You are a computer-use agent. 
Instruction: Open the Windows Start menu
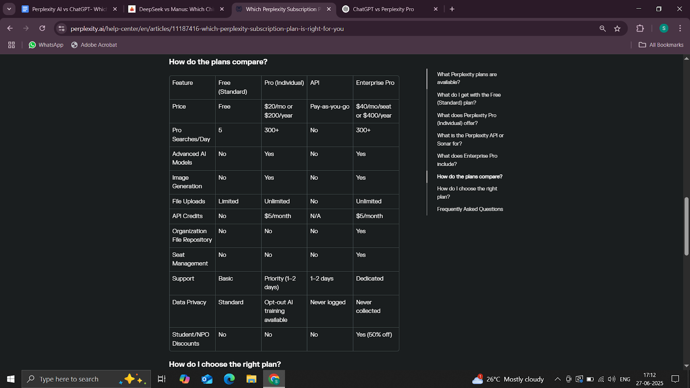(11, 379)
